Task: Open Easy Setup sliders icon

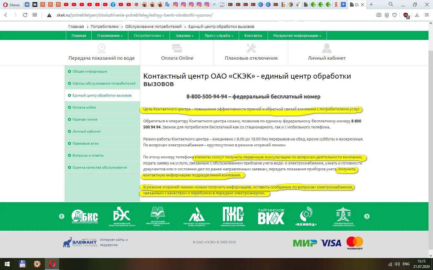Action: (x=426, y=15)
